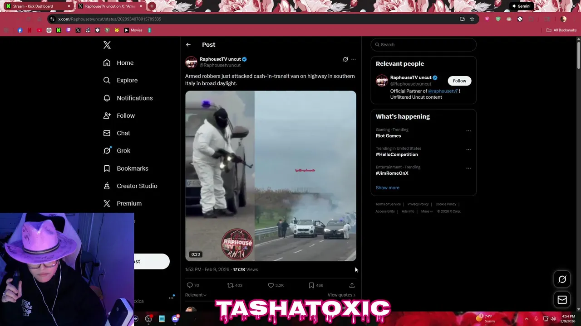This screenshot has width=581, height=326.
Task: Switch to Stream - Kick Dashboard tab
Action: (x=36, y=6)
